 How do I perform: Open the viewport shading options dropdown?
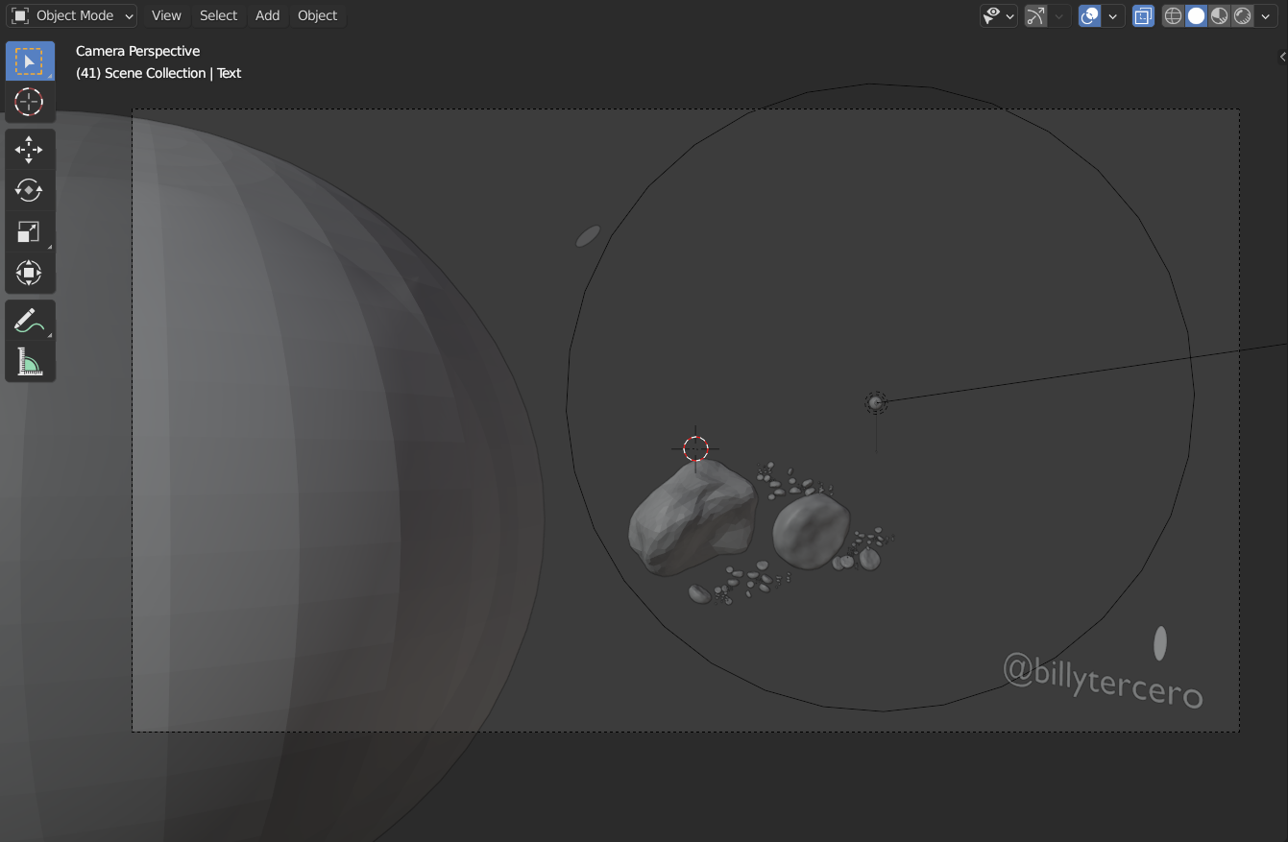1266,15
